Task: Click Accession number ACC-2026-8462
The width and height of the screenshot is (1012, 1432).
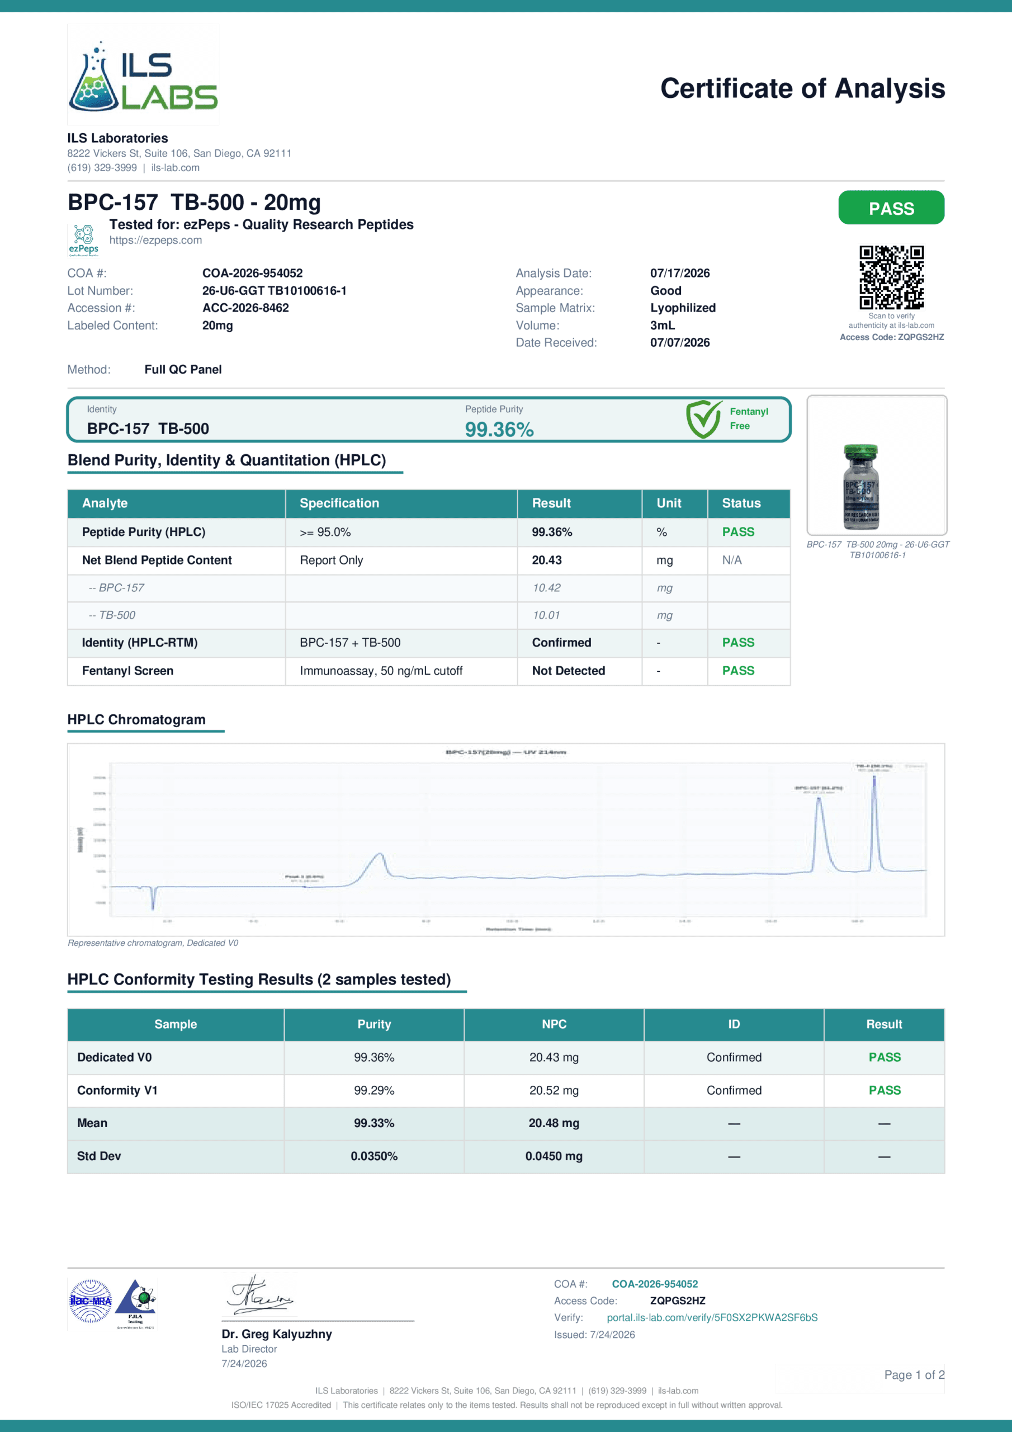Action: [245, 308]
